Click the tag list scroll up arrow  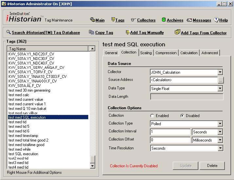92,49
